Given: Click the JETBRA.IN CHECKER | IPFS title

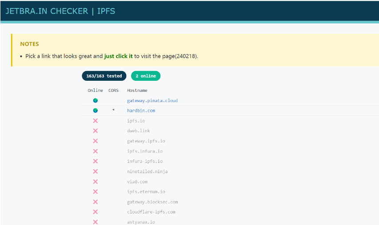Looking at the screenshot, I should point(60,11).
